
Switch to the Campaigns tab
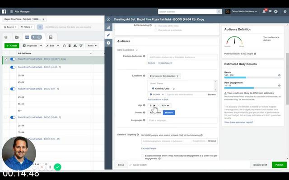(x=17, y=37)
